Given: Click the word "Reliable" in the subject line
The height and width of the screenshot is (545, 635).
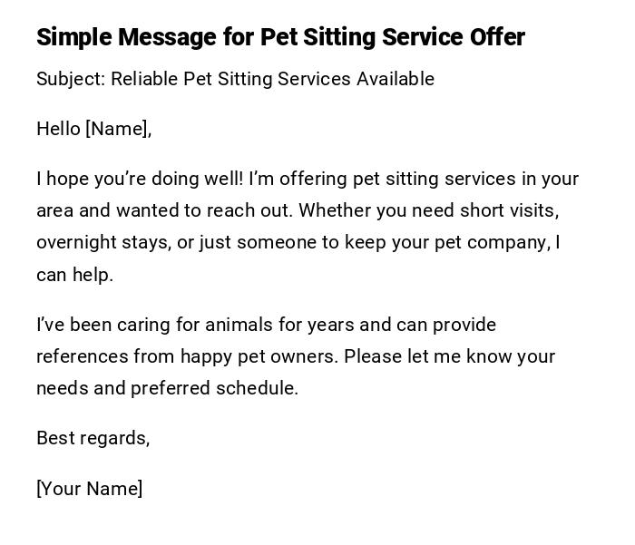Looking at the screenshot, I should [x=144, y=79].
